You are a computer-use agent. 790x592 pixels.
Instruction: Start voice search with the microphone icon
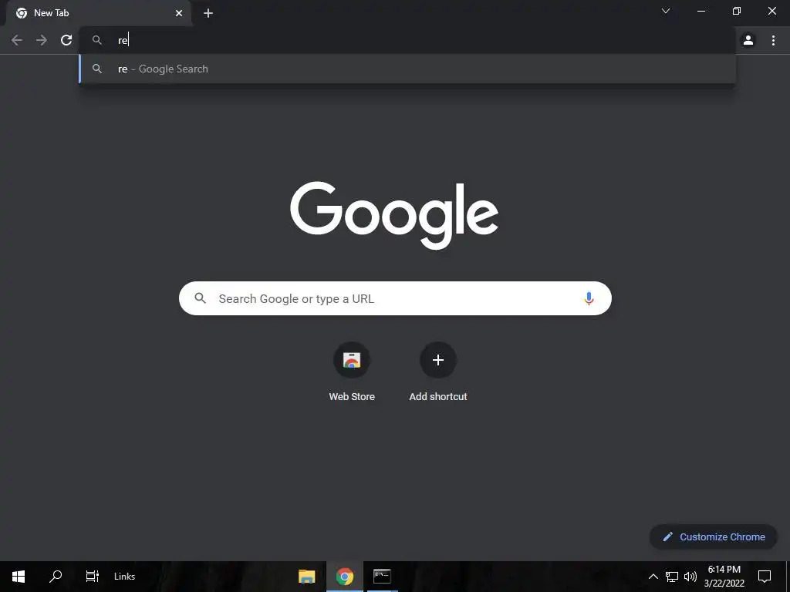pyautogui.click(x=589, y=298)
